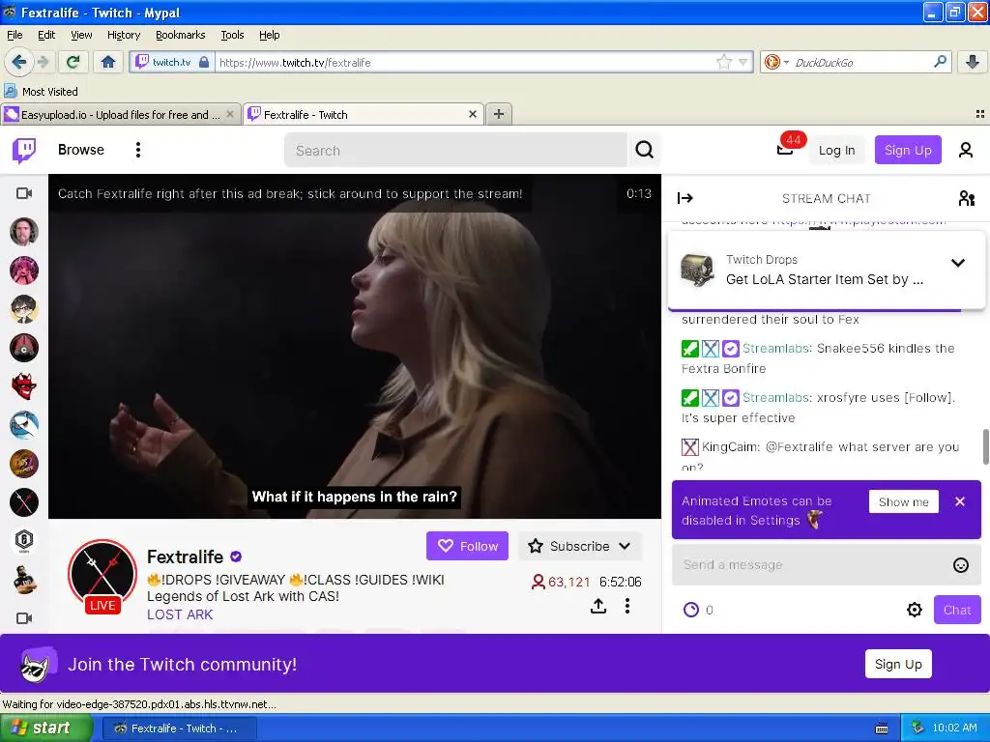Open the notifications inbox with 44 badge

(x=785, y=149)
